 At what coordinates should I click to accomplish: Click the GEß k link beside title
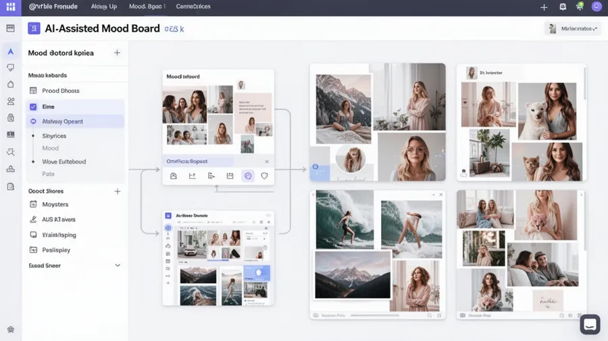tap(174, 29)
